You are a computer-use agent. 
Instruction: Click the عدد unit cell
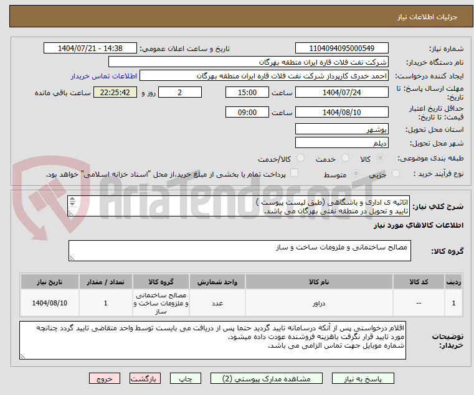[x=217, y=303]
